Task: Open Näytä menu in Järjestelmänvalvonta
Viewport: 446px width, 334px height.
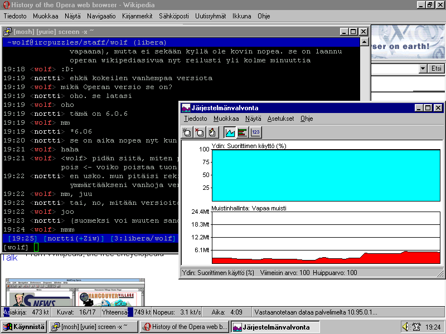Action: pos(253,119)
